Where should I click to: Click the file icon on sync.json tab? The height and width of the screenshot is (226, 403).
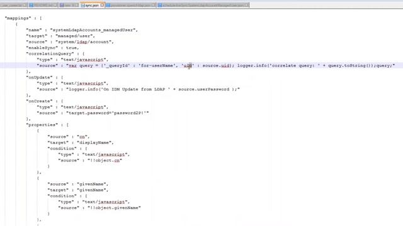tap(82, 5)
